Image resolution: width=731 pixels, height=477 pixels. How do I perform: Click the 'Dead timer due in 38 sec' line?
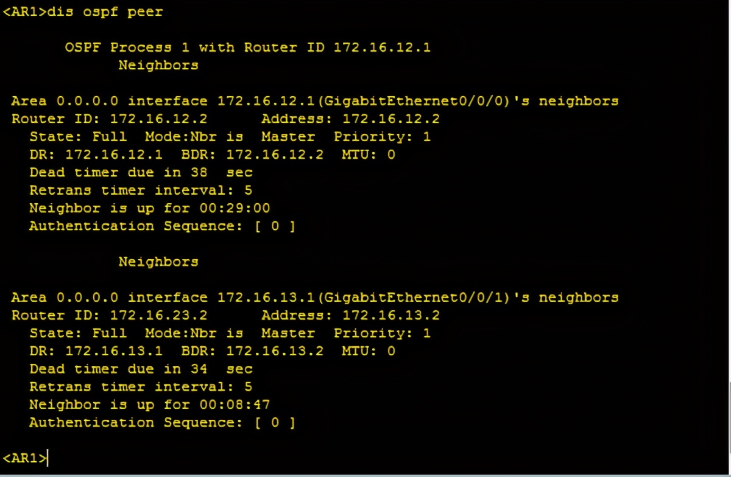pos(141,172)
